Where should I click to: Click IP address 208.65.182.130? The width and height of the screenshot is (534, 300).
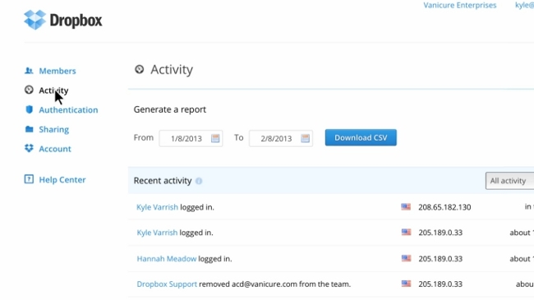point(444,207)
